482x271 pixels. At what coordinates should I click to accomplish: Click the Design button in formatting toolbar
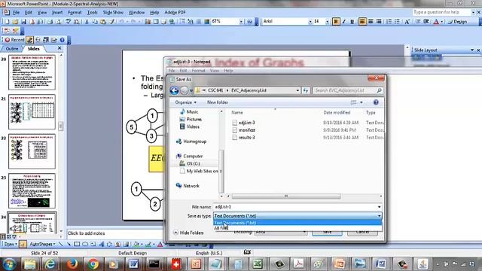tap(458, 22)
